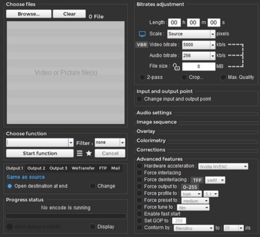
Task: Click the Browse... button
Action: pos(29,14)
